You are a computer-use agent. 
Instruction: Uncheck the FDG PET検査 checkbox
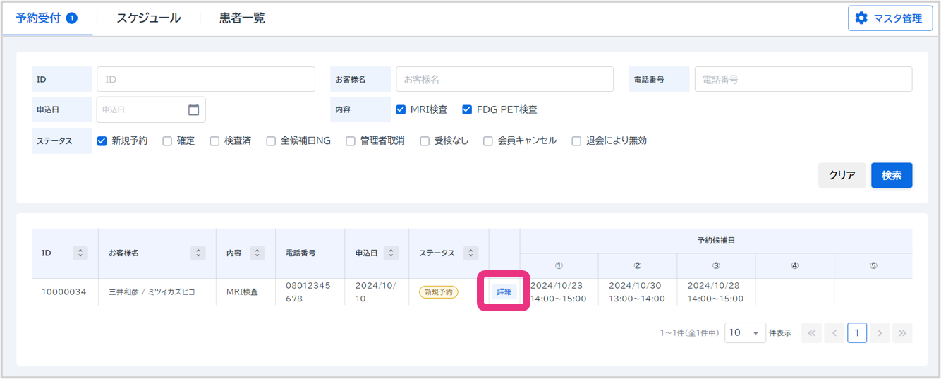click(x=467, y=109)
